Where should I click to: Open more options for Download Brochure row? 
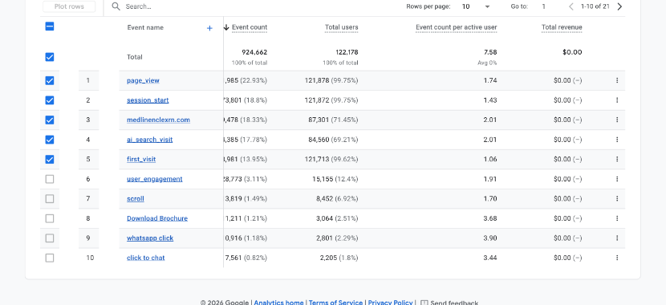pyautogui.click(x=617, y=218)
